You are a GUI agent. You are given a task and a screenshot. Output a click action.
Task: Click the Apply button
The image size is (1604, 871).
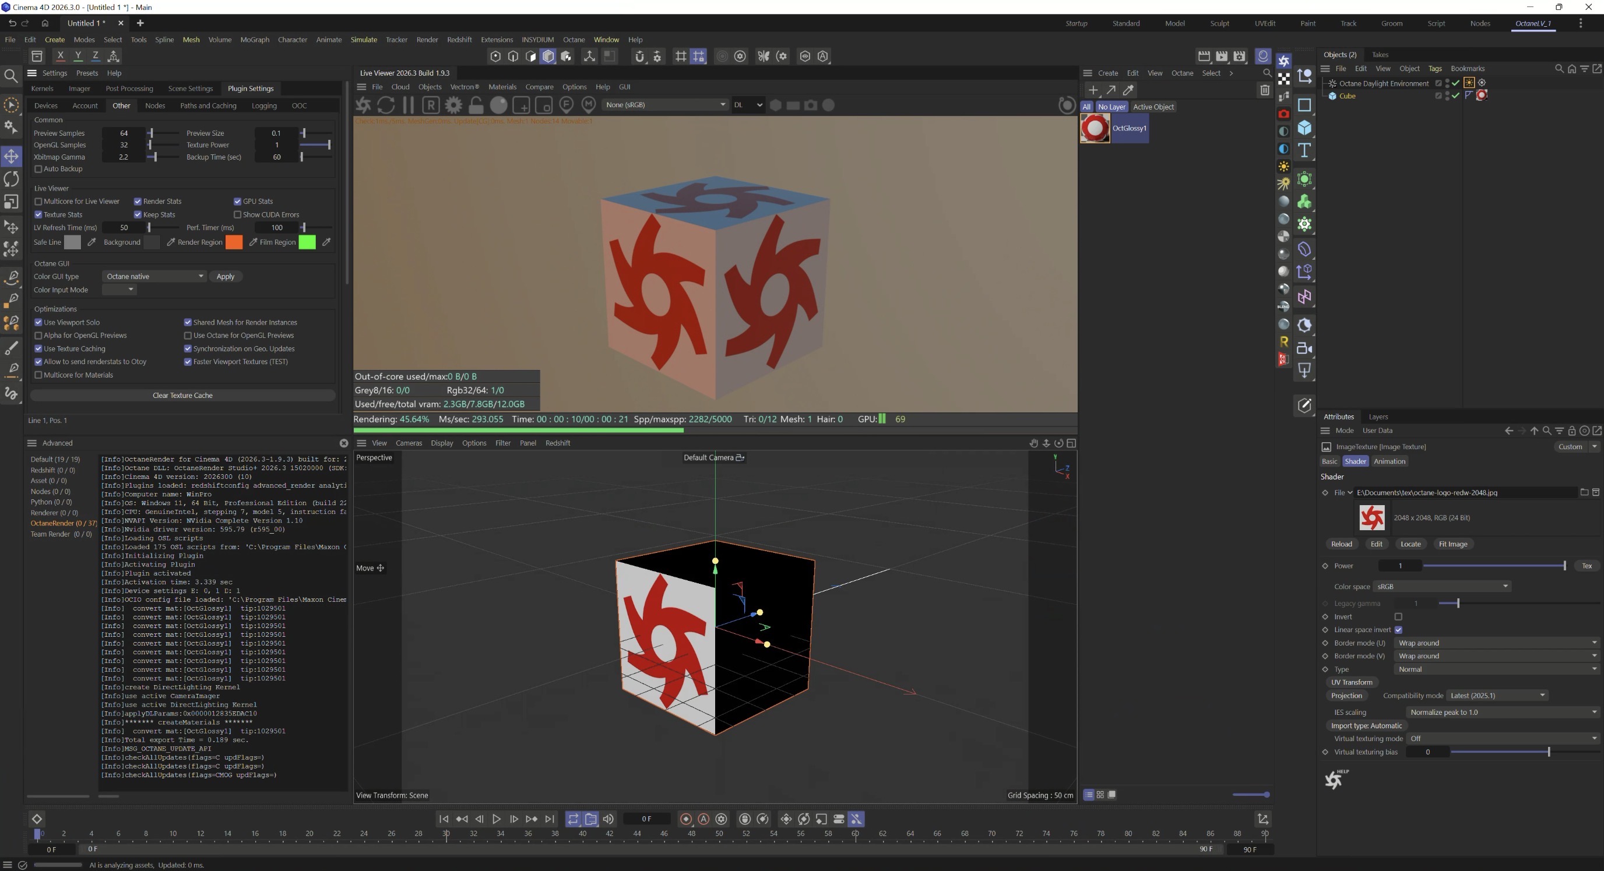226,276
